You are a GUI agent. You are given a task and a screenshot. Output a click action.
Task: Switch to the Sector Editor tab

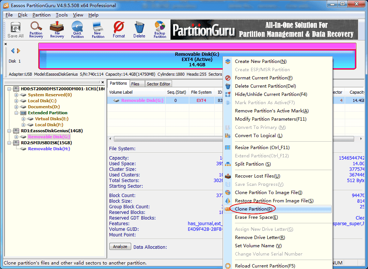[159, 84]
